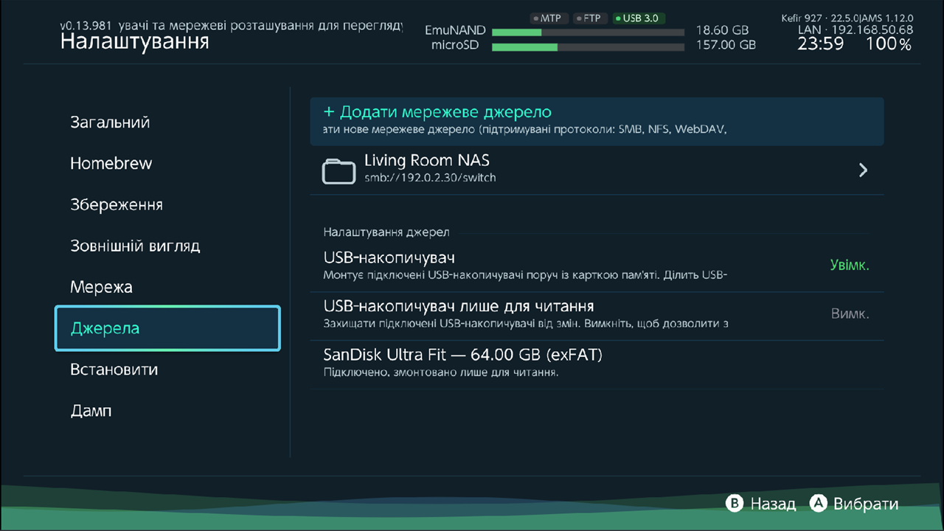Click the Налаштування джерел section header
This screenshot has height=531, width=944.
386,232
